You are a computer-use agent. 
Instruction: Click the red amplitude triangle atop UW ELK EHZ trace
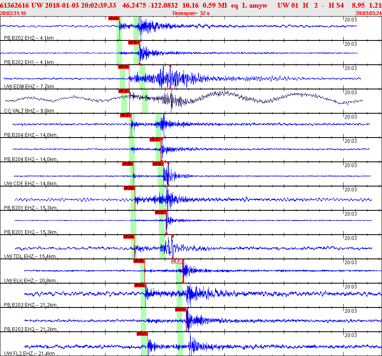pyautogui.click(x=183, y=261)
